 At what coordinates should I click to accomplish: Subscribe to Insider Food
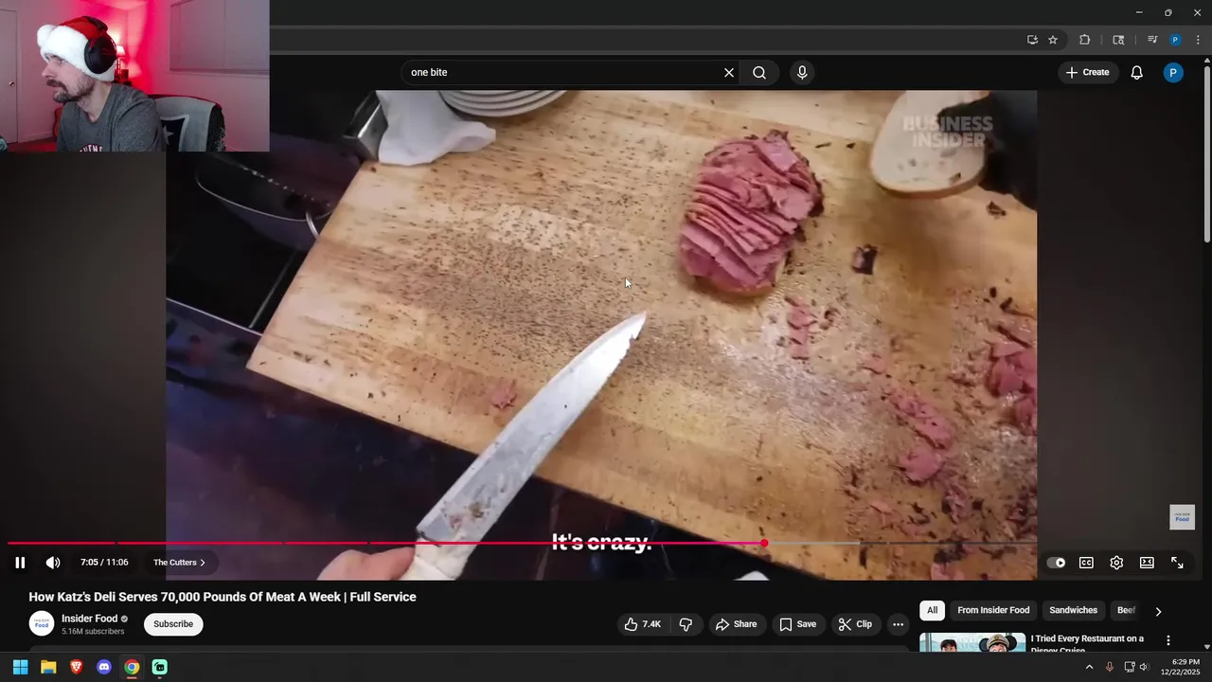tap(173, 624)
